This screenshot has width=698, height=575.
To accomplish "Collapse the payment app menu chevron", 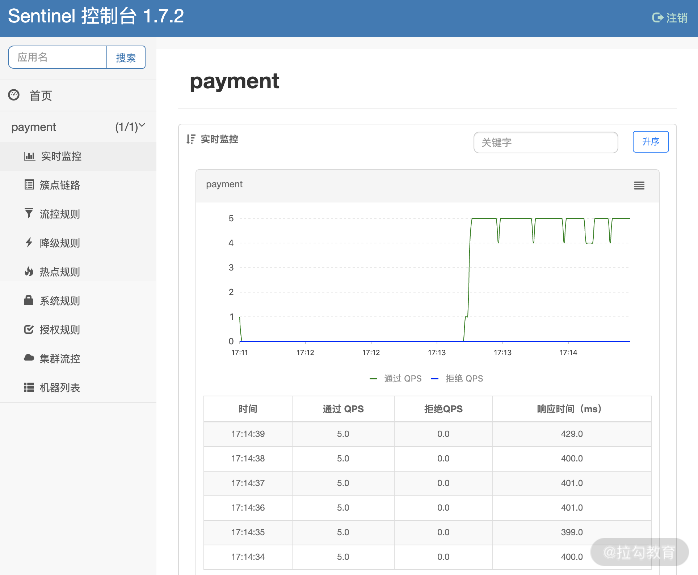I will (x=142, y=125).
